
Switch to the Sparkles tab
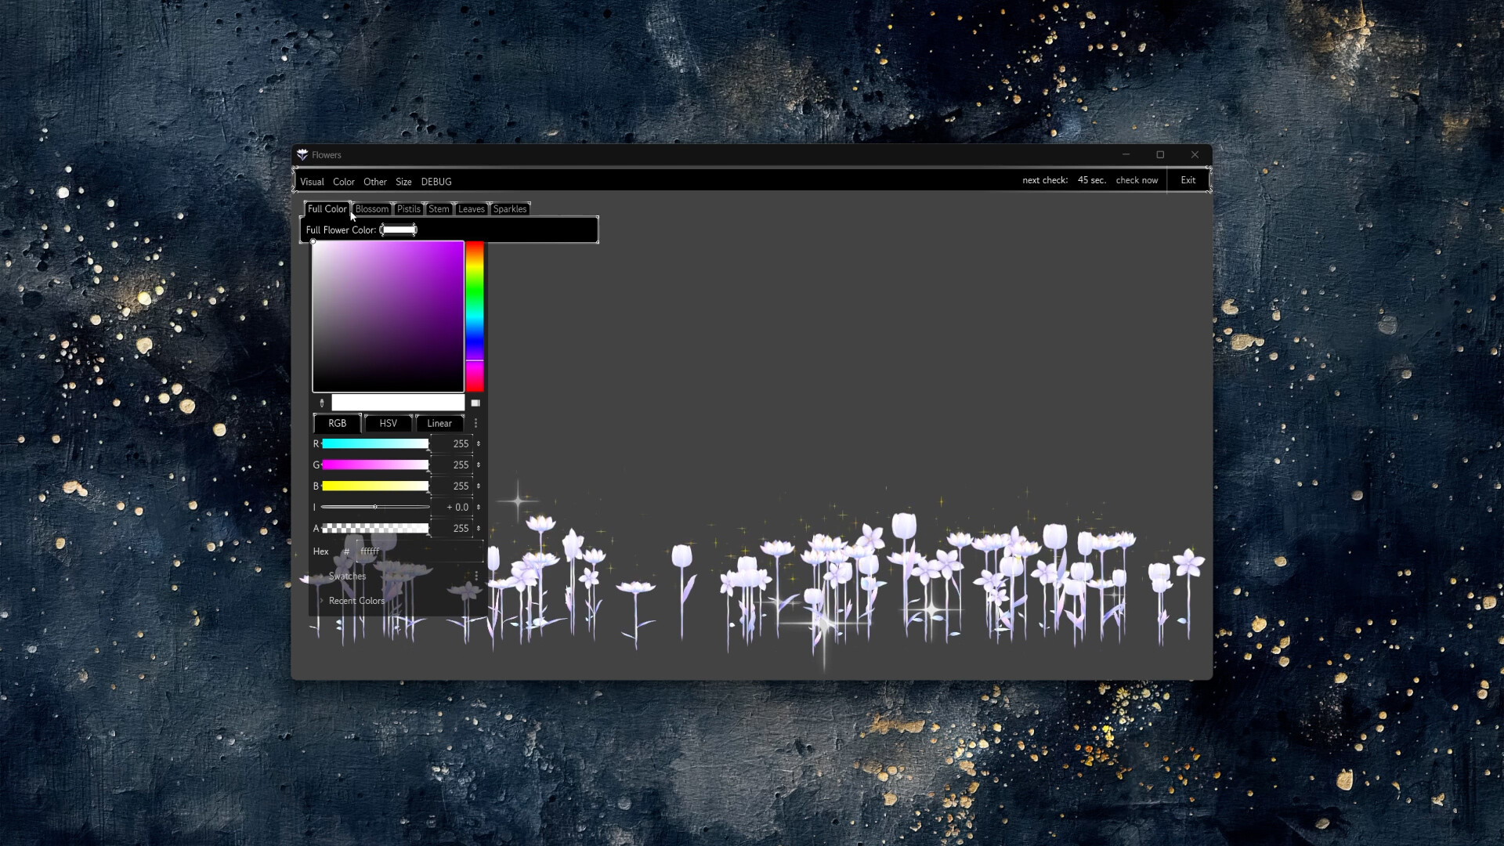point(510,208)
